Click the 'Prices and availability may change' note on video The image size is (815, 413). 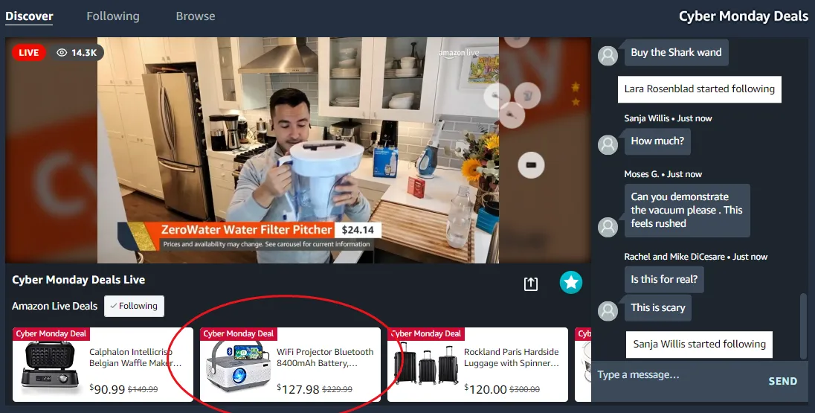(x=266, y=244)
